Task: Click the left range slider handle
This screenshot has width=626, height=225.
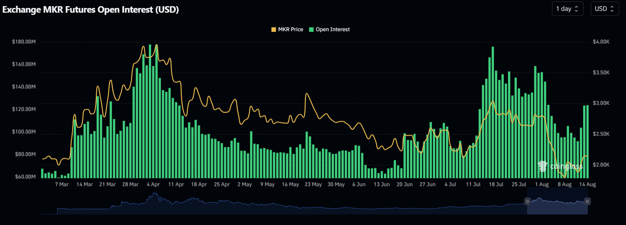Action: tap(527, 201)
